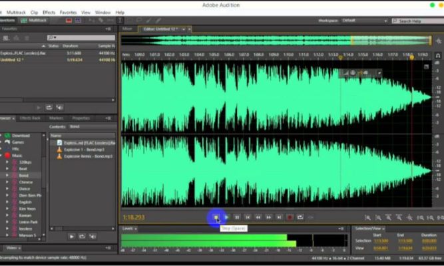The width and height of the screenshot is (444, 266).
Task: Play preview in Media Browser panel
Action: pos(71,236)
